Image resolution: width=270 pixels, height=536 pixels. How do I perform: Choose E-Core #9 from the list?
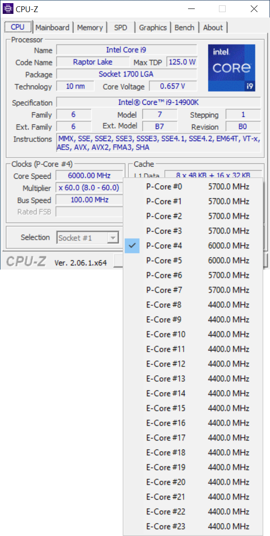[x=193, y=320]
